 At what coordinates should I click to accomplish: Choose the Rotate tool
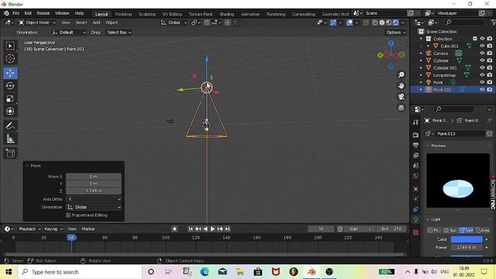click(10, 86)
